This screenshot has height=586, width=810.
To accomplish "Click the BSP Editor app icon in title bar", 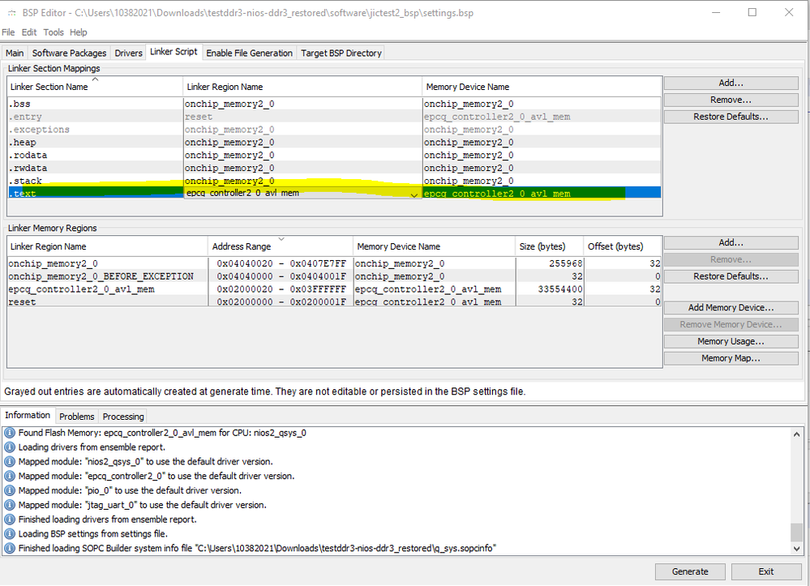I will click(x=10, y=13).
